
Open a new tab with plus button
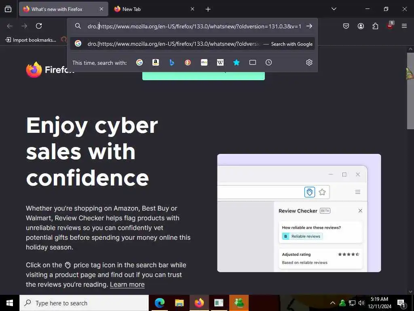(208, 9)
